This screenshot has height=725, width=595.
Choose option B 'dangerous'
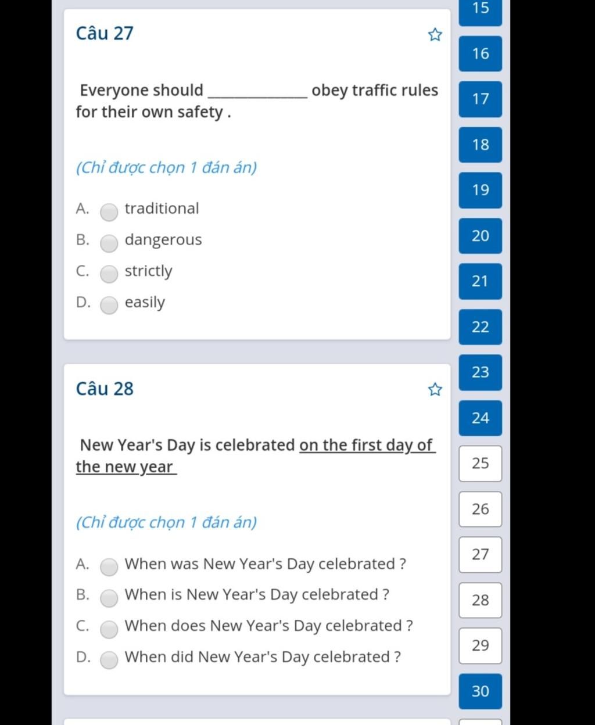(x=109, y=244)
